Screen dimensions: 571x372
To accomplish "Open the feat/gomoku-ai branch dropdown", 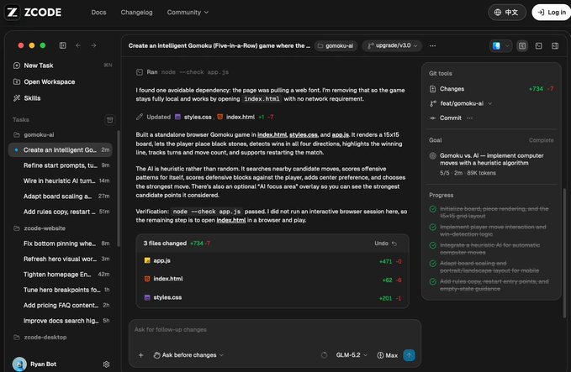I will (461, 103).
